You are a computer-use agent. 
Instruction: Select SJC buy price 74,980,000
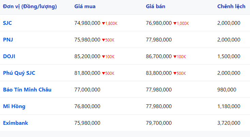[87, 23]
